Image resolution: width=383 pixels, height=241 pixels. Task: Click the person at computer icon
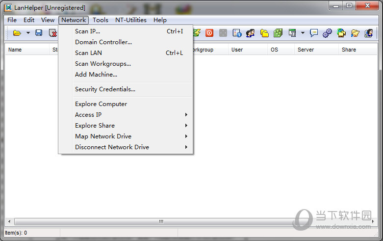click(369, 33)
